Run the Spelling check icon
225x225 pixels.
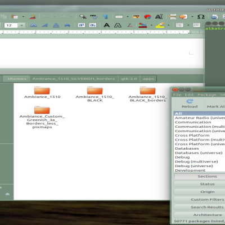94,17
